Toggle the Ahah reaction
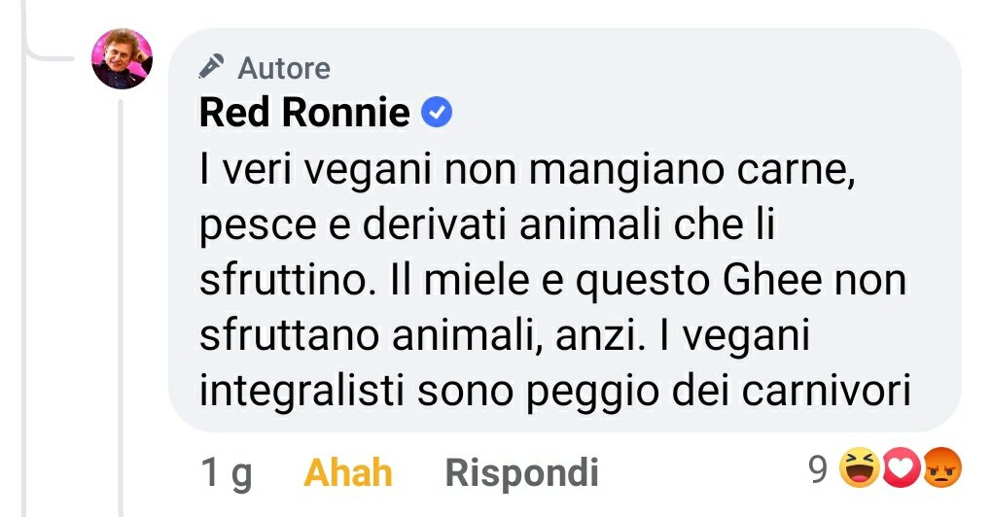The width and height of the screenshot is (992, 517). coord(348,473)
